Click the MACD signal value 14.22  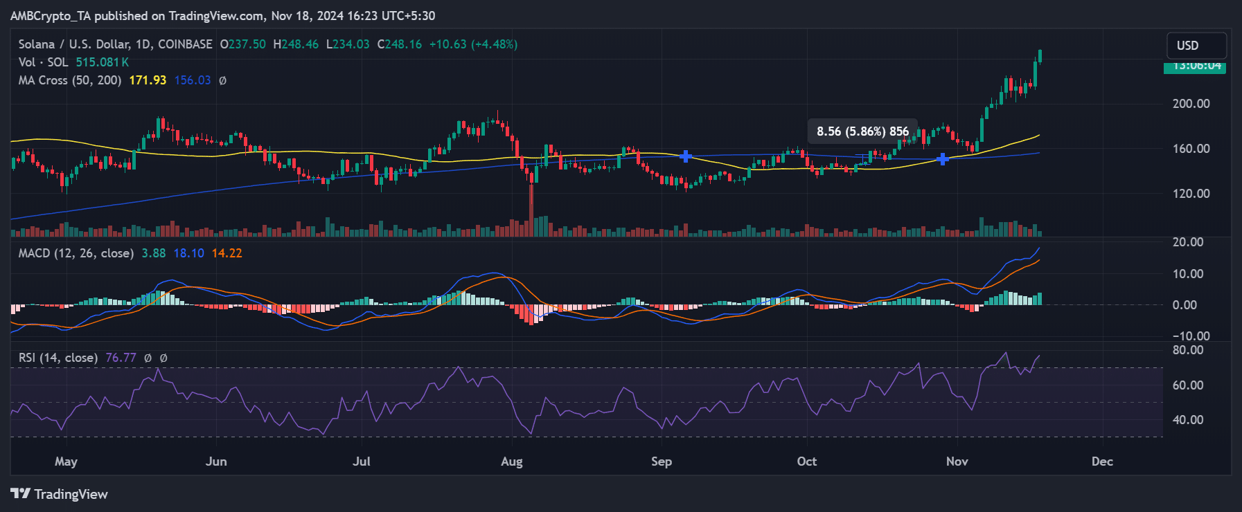coord(227,253)
